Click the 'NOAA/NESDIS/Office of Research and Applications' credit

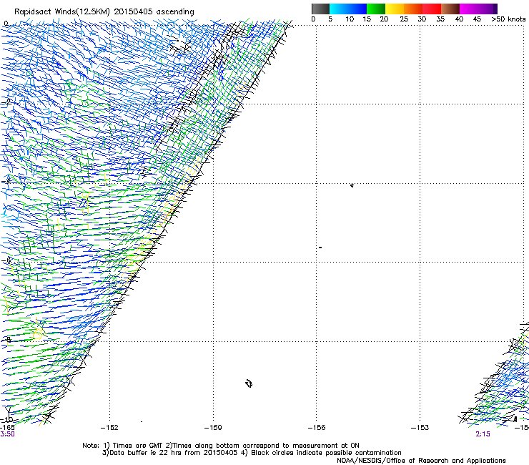(x=421, y=461)
